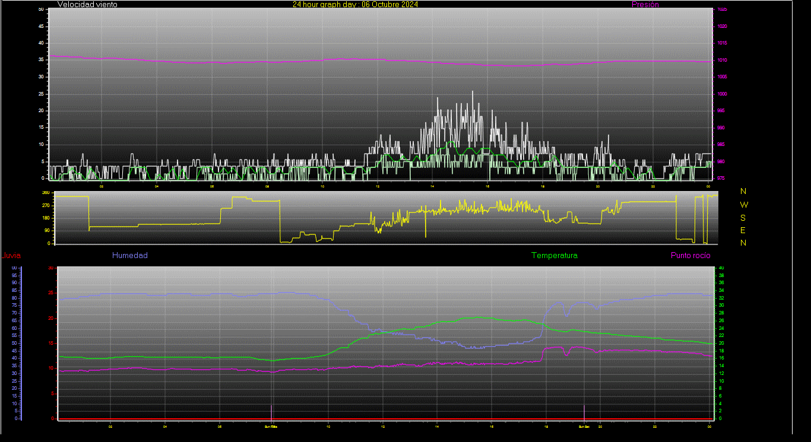Click the magenta 'Punto rocío' label
811x442 pixels.
(690, 256)
